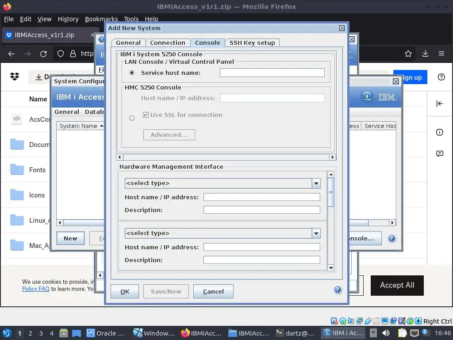Click New in System Configurations window
This screenshot has height=340, width=453.
(x=70, y=238)
